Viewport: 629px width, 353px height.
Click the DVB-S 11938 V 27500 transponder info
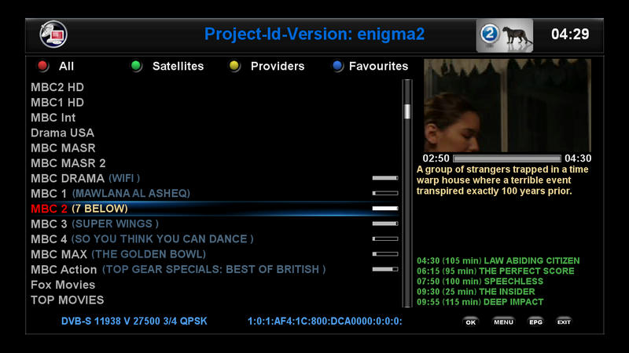pos(134,322)
